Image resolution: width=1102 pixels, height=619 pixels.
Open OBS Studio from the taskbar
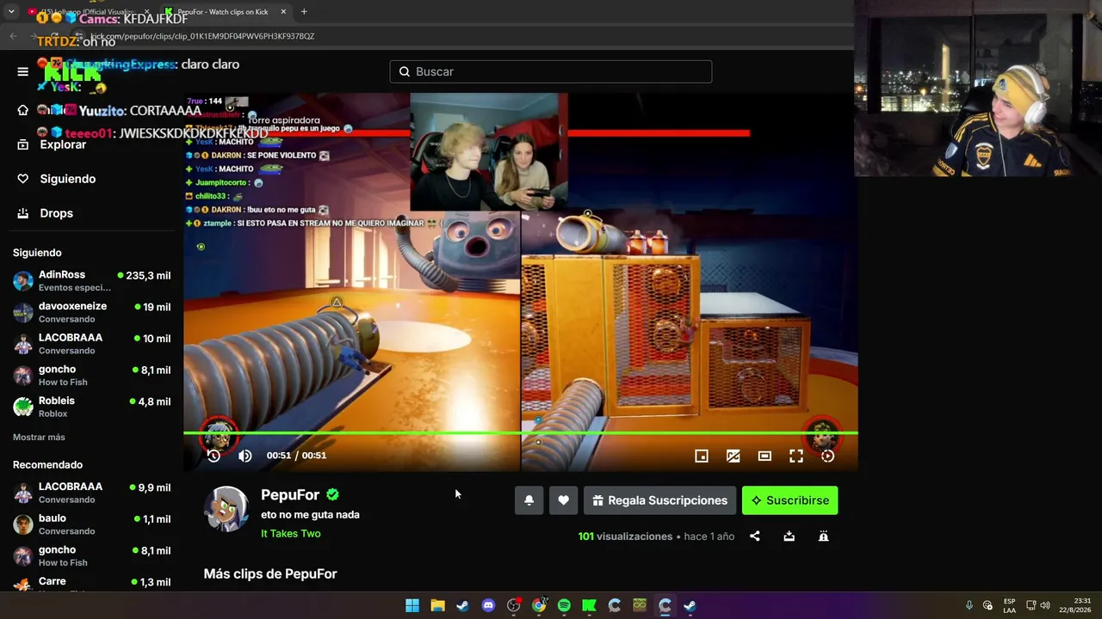click(514, 605)
